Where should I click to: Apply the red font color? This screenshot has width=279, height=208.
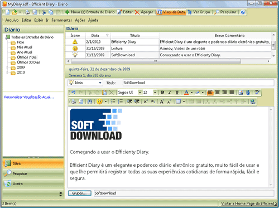point(186,93)
